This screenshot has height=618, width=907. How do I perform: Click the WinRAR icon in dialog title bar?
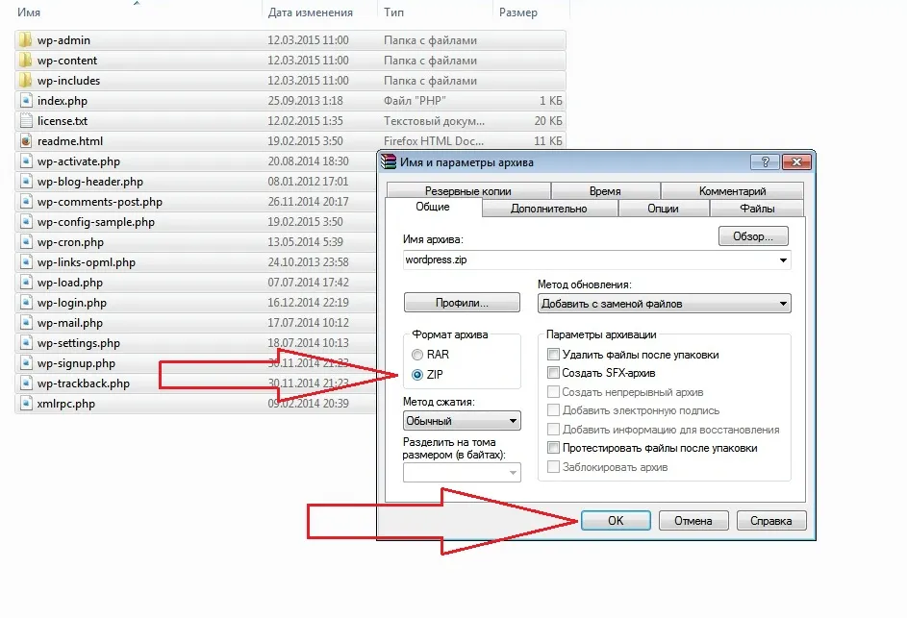click(389, 161)
